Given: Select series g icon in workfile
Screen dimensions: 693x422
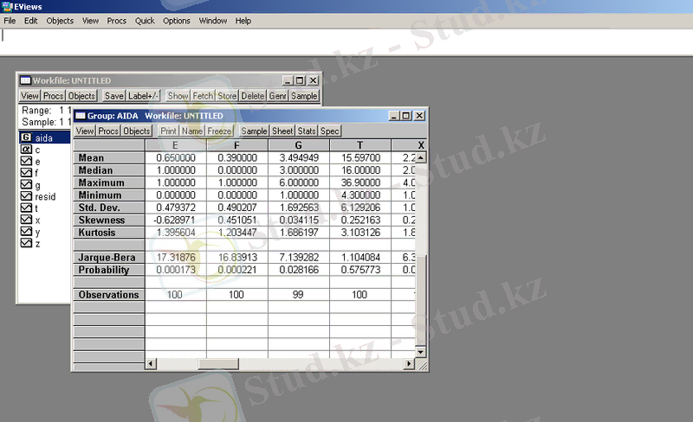Looking at the screenshot, I should [x=26, y=185].
